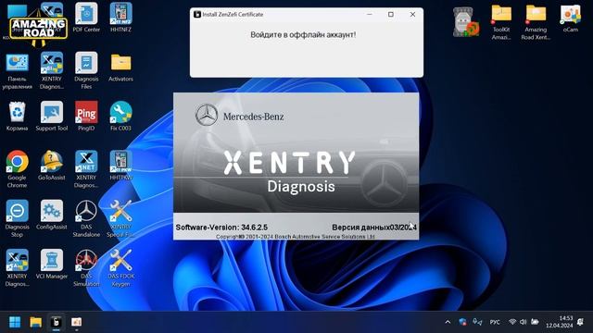Minimize the Install ZenZefi Certificate window
This screenshot has height=333, width=593.
(x=370, y=15)
